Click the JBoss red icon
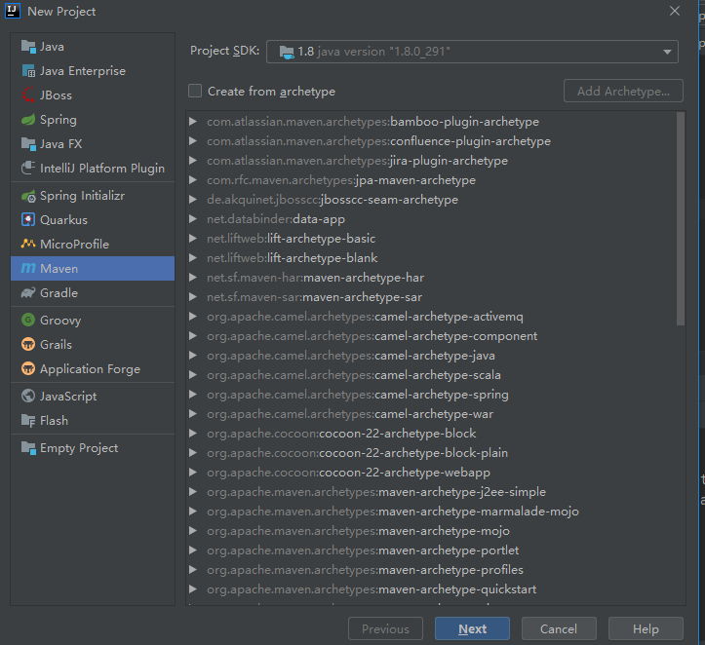The image size is (705, 645). (28, 95)
